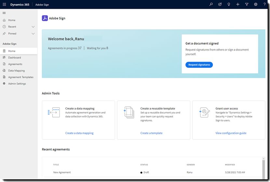
Task: Click the plus quick create icon
Action: [x=237, y=5]
